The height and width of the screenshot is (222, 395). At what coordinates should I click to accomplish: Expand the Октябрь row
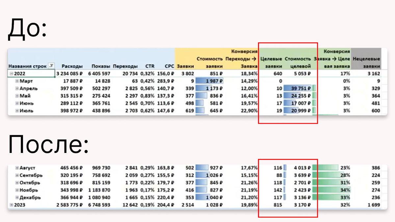click(17, 183)
